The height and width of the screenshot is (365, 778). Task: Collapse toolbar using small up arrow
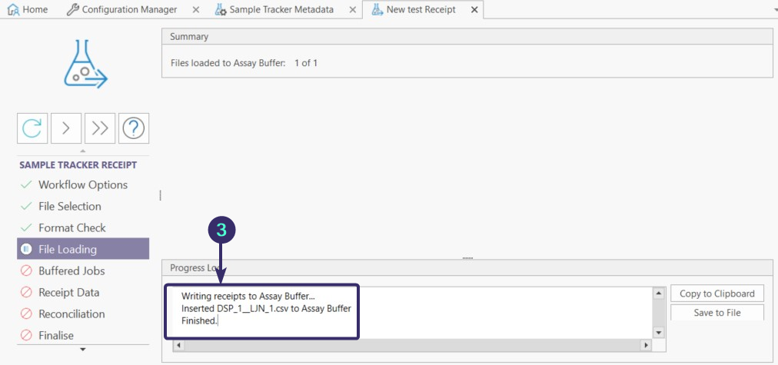click(83, 151)
